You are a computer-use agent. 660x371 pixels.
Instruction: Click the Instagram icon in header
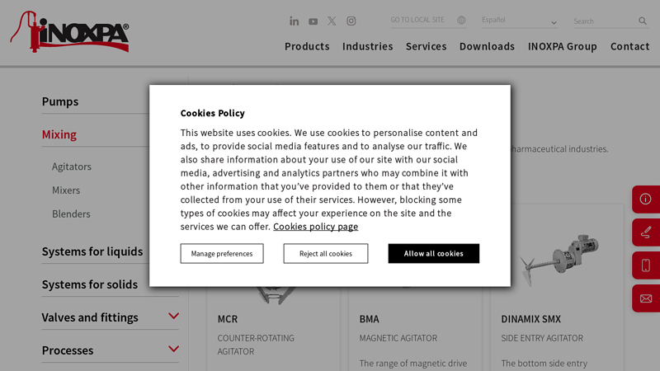pyautogui.click(x=351, y=21)
